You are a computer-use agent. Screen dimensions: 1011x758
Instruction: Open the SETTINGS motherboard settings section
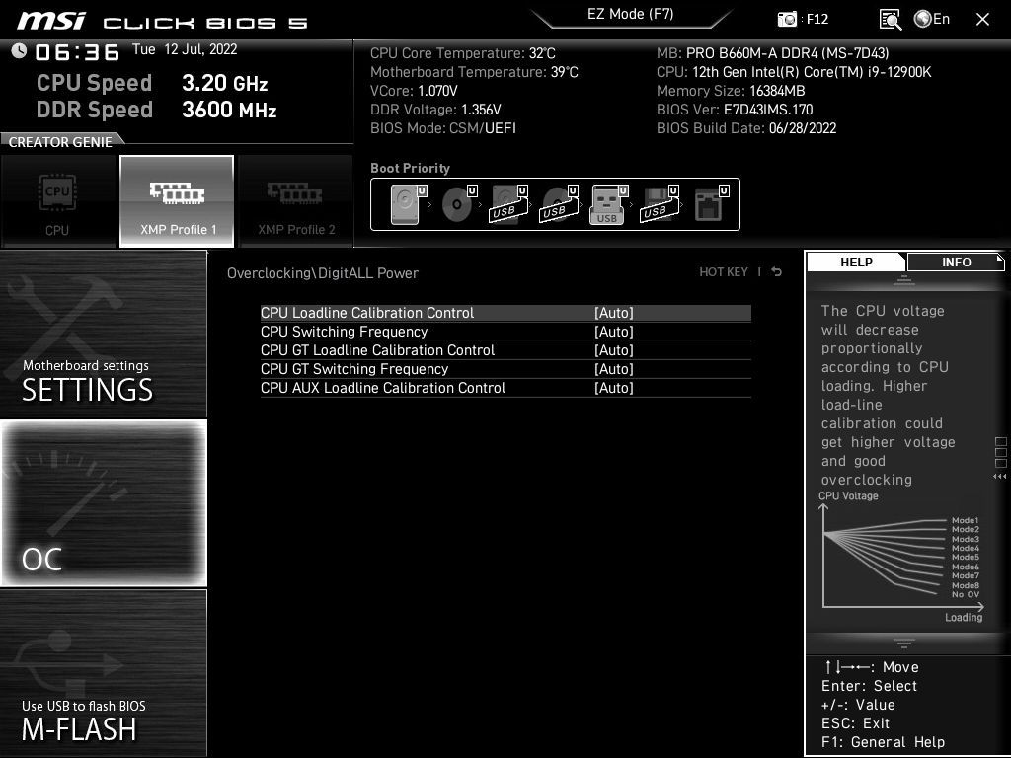tap(103, 334)
